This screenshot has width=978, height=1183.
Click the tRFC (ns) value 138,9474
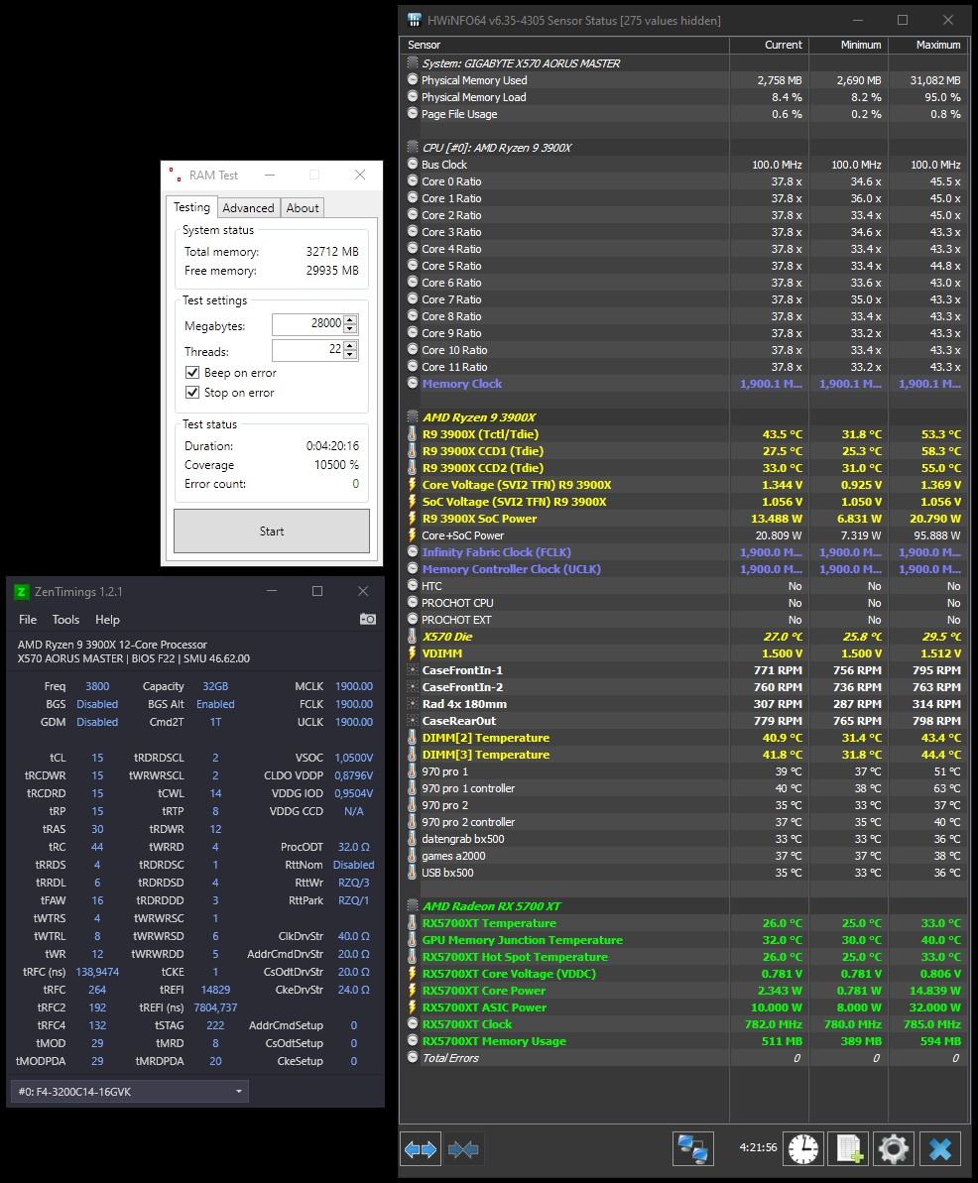pos(97,972)
